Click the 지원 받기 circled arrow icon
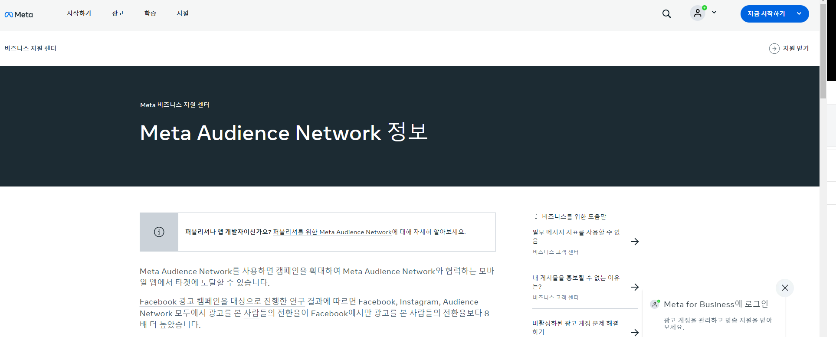Viewport: 836px width, 337px height. pos(774,49)
